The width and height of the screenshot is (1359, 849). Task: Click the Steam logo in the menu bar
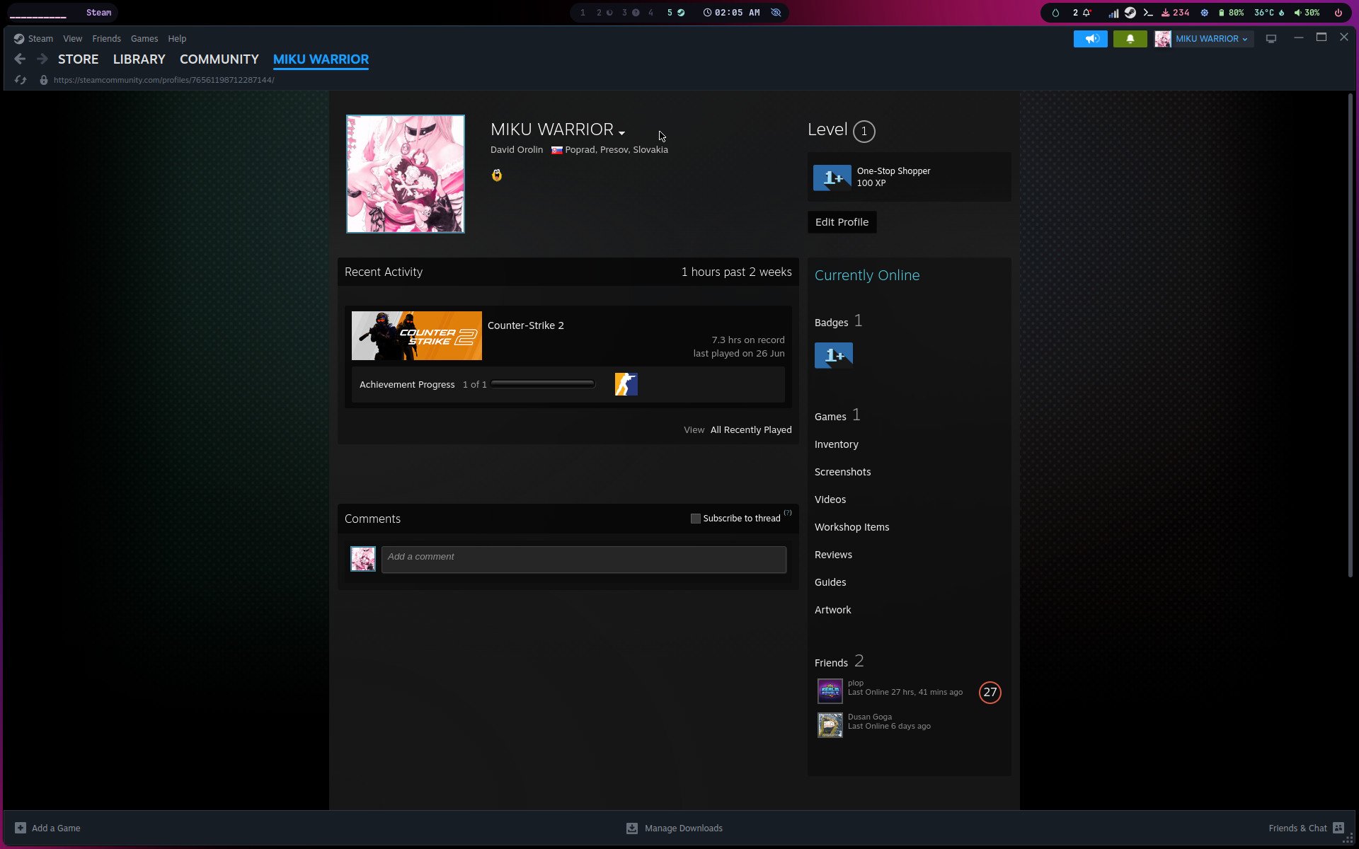point(19,39)
